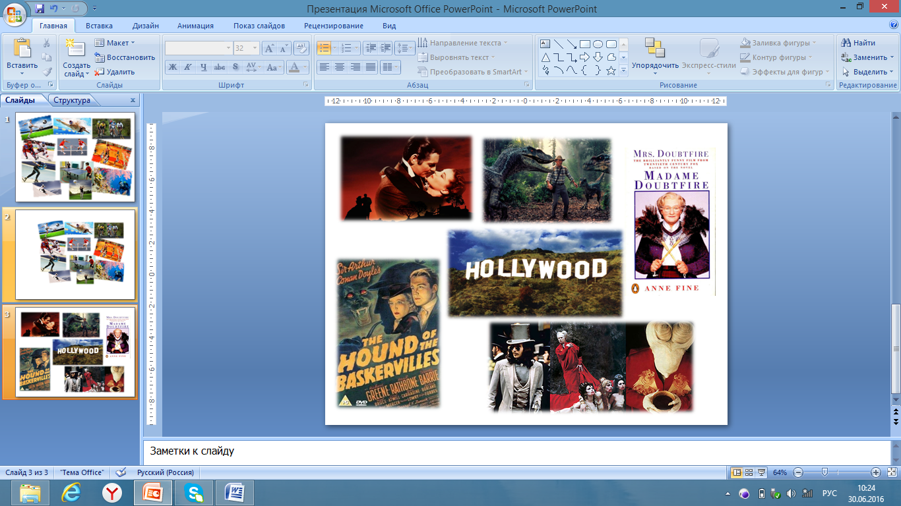Screen dimensions: 901x506
Task: Select slide 1 thumbnail in panel
Action: 75,157
